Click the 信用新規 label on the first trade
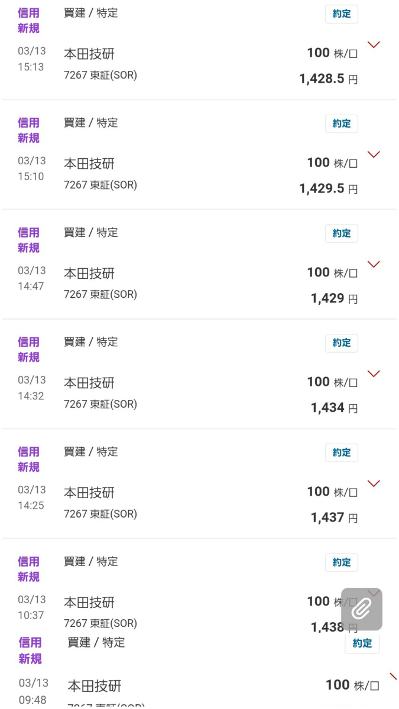Screen dimensions: 399x709 pos(28,19)
